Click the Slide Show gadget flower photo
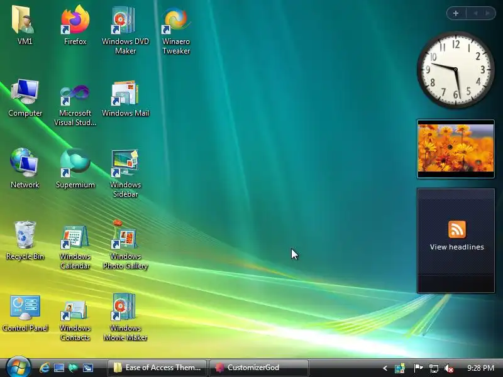Image resolution: width=503 pixels, height=377 pixels. coord(455,148)
